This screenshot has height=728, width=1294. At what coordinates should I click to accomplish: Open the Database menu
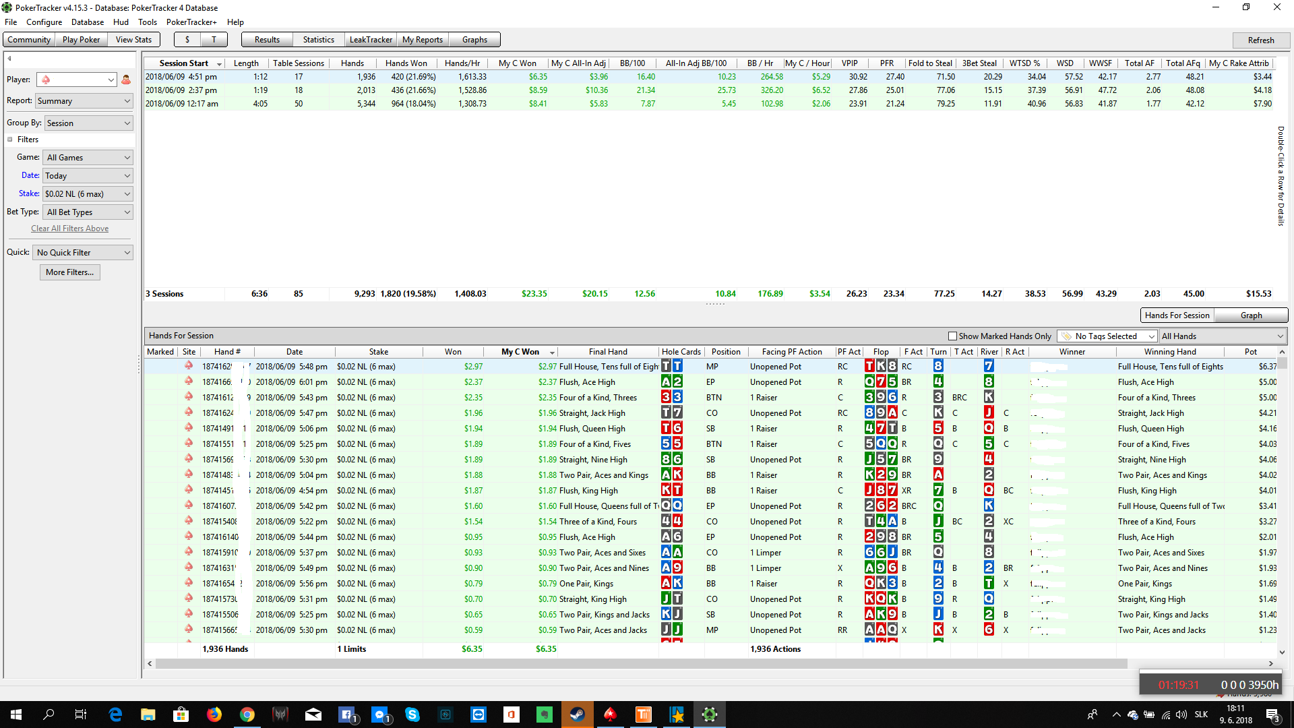[x=88, y=22]
